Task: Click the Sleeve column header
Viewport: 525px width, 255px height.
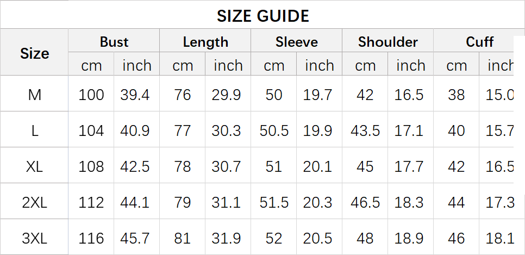Action: click(x=297, y=42)
